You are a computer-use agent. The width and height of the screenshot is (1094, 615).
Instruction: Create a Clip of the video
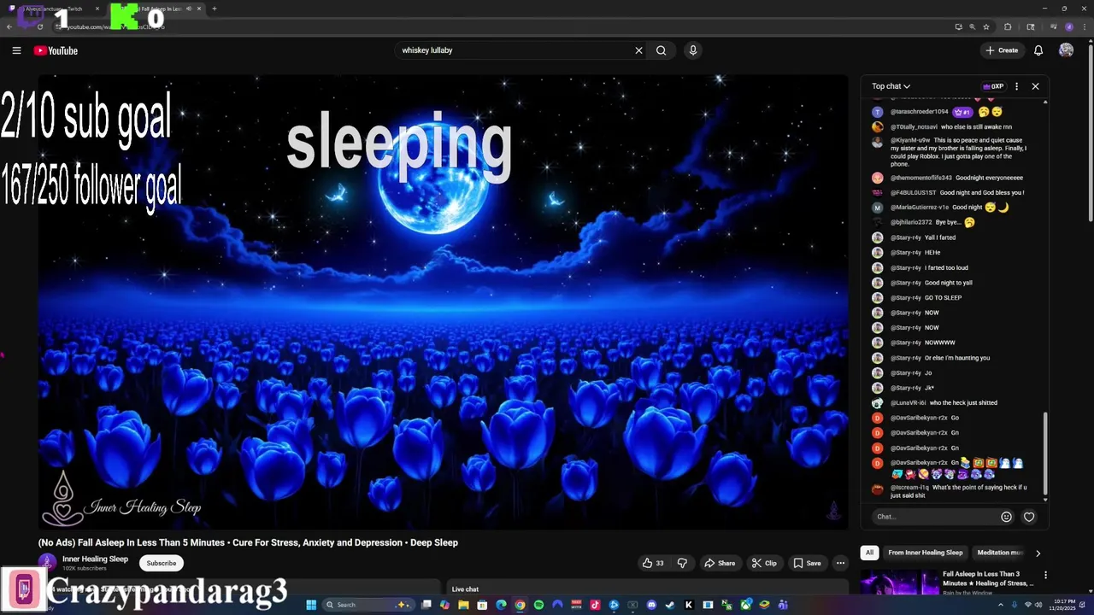(764, 563)
